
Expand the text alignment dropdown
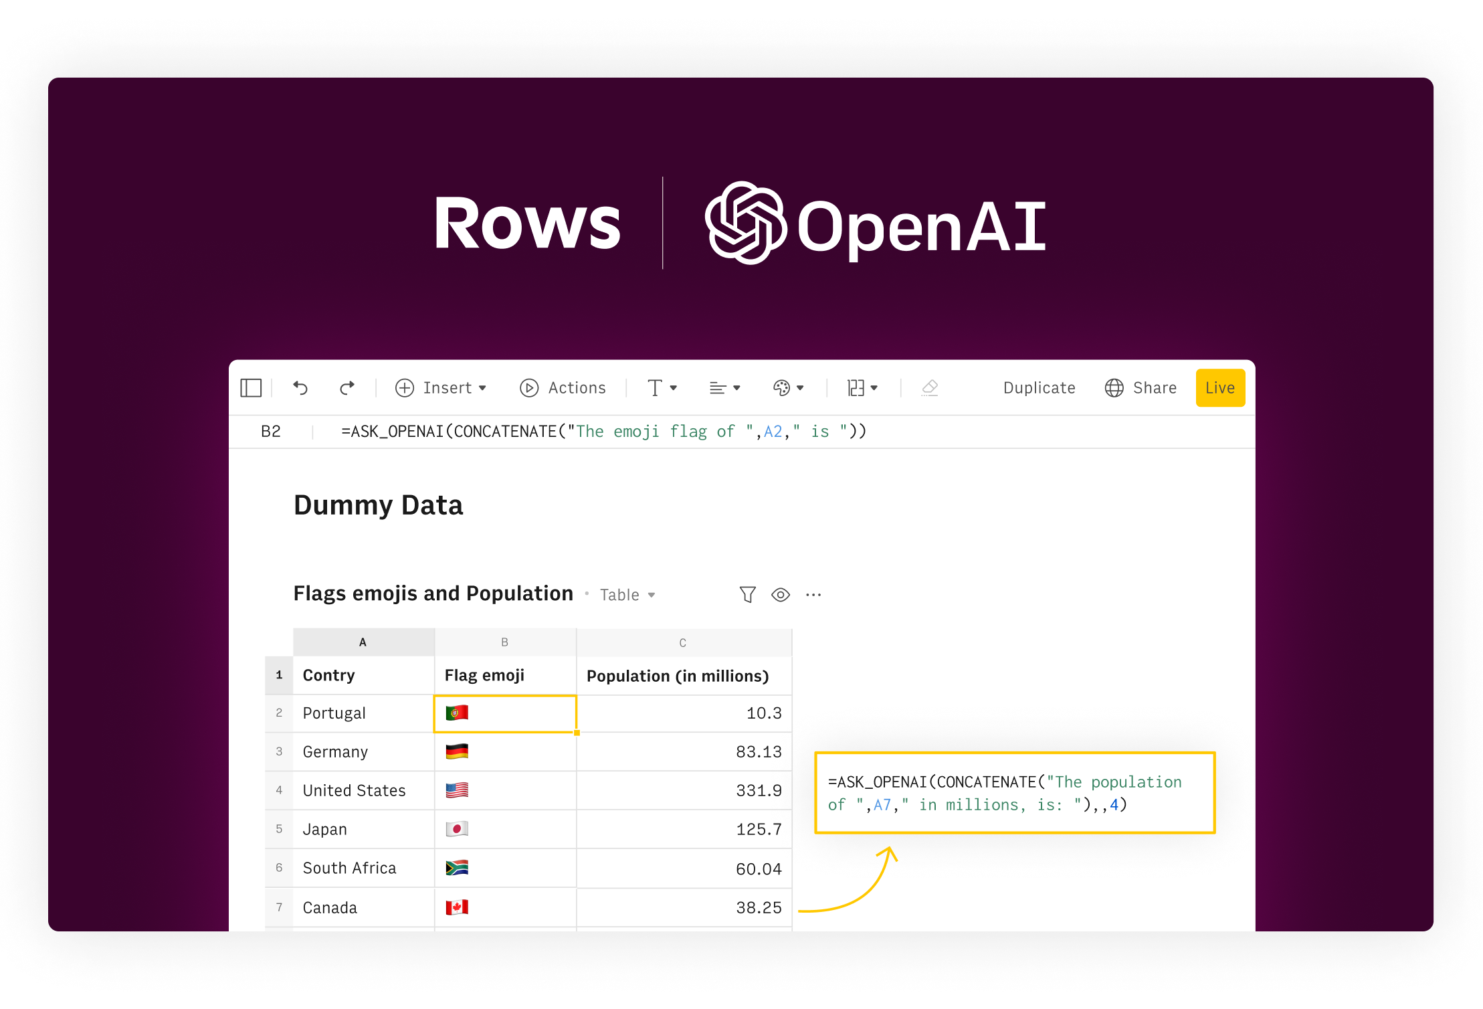pos(724,388)
